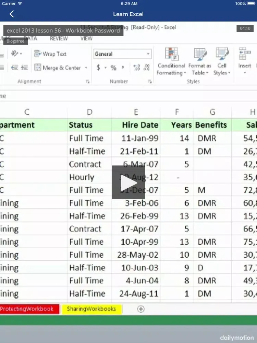Click cell with date 11-Jan-99
Image resolution: width=257 pixels, height=343 pixels.
click(136, 138)
